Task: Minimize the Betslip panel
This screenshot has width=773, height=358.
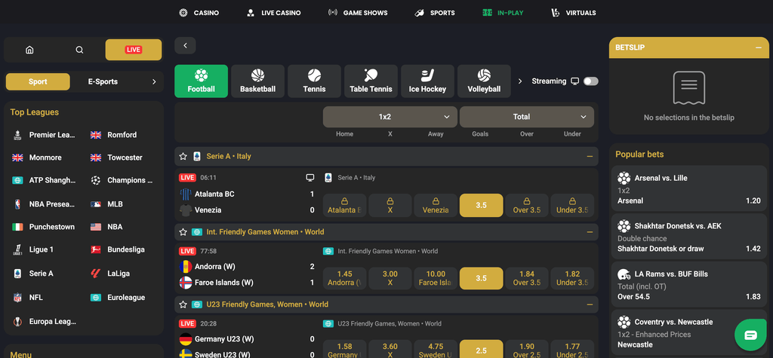Action: pos(759,47)
